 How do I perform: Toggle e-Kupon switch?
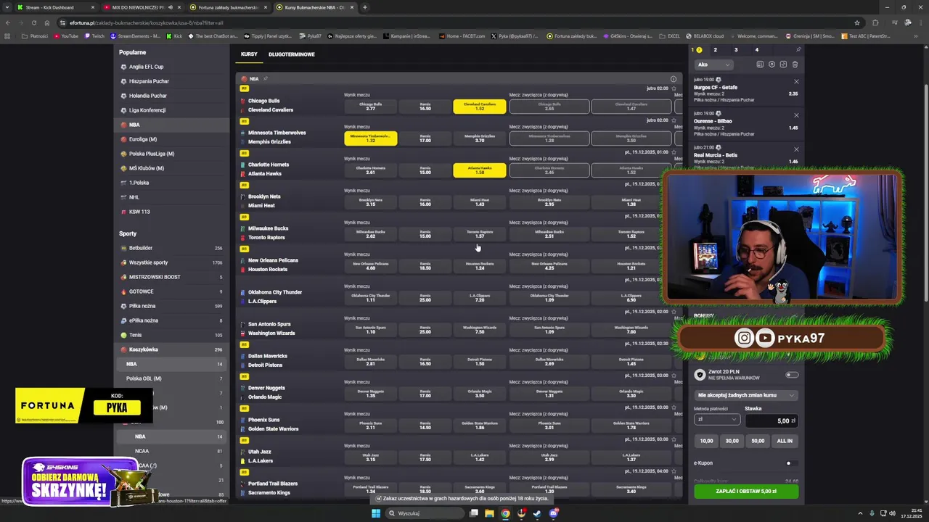coord(791,463)
